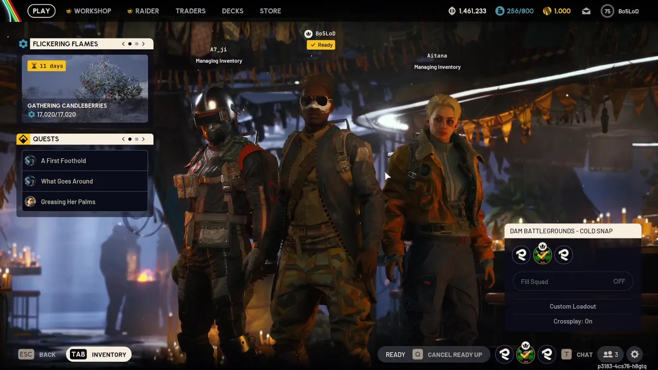
Task: Click the A7_ji player name tag
Action: (x=218, y=49)
